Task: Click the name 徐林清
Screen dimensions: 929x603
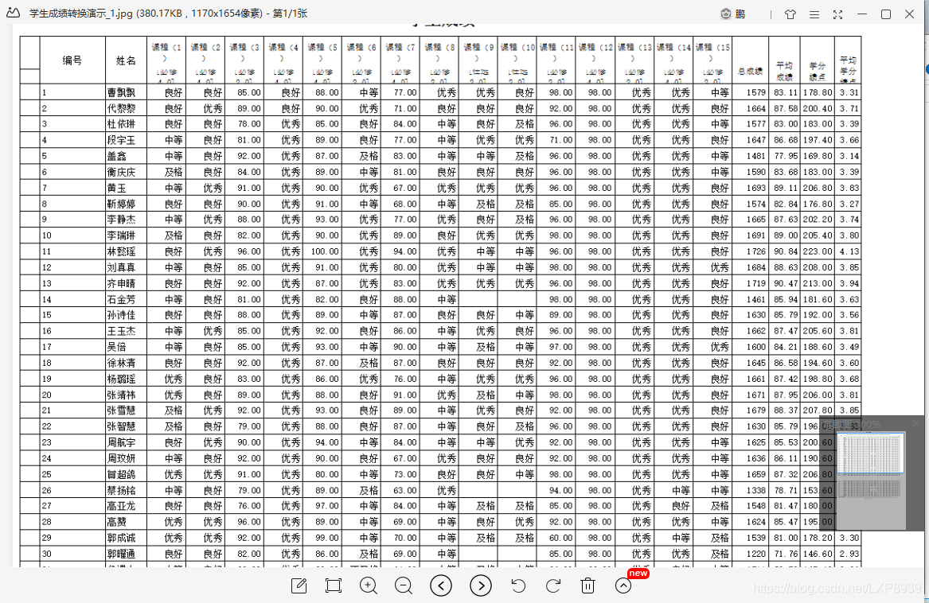Action: tap(122, 363)
